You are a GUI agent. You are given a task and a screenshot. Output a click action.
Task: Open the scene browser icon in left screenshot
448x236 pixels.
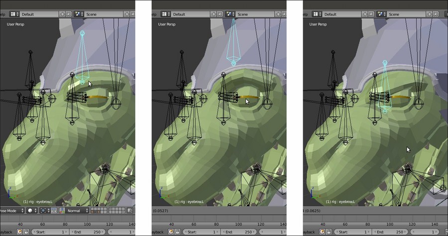point(79,14)
